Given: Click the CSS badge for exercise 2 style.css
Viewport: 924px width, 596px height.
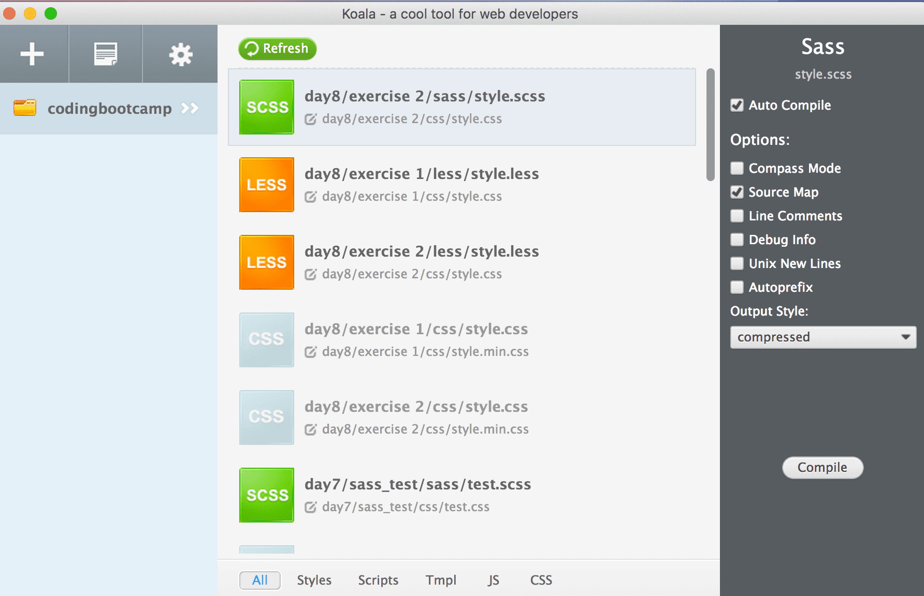Looking at the screenshot, I should [x=267, y=418].
